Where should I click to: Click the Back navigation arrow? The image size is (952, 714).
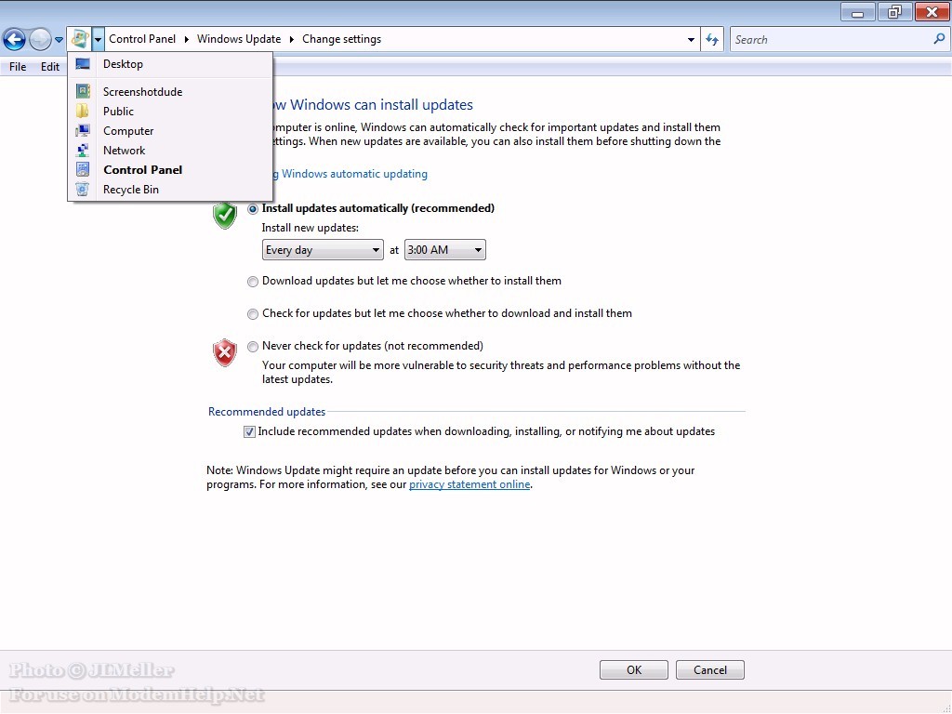point(14,39)
